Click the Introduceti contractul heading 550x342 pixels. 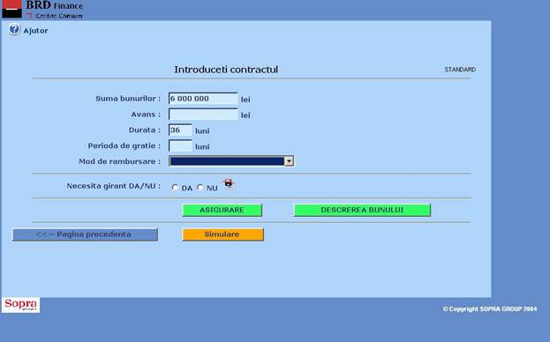coord(226,70)
